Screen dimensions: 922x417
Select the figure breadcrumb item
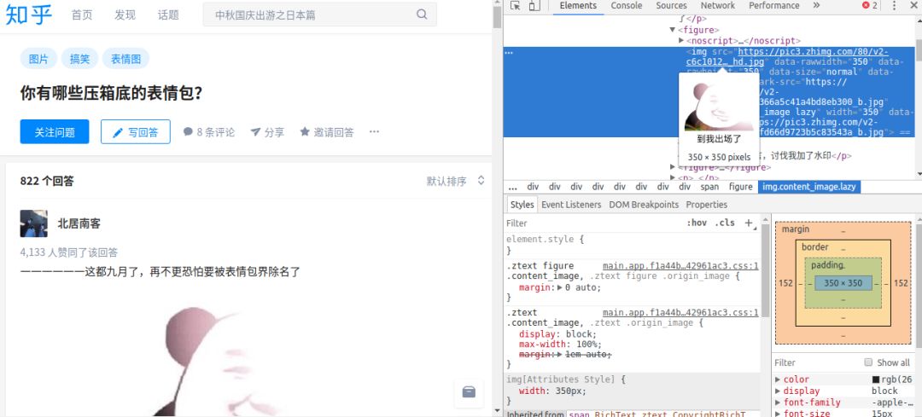coord(741,187)
